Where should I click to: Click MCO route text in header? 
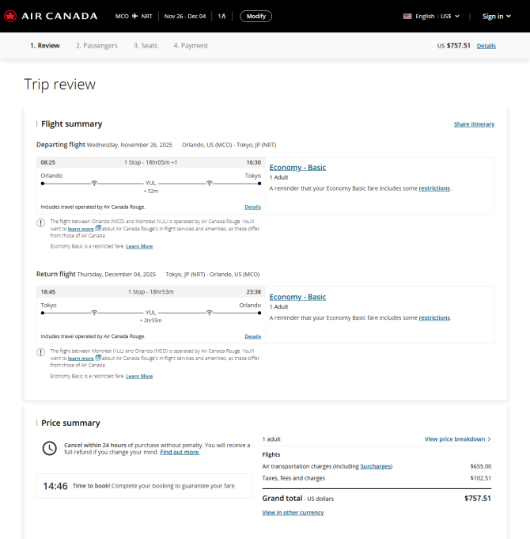click(122, 16)
